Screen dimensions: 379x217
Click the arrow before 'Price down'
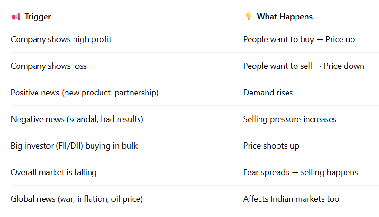pos(318,66)
